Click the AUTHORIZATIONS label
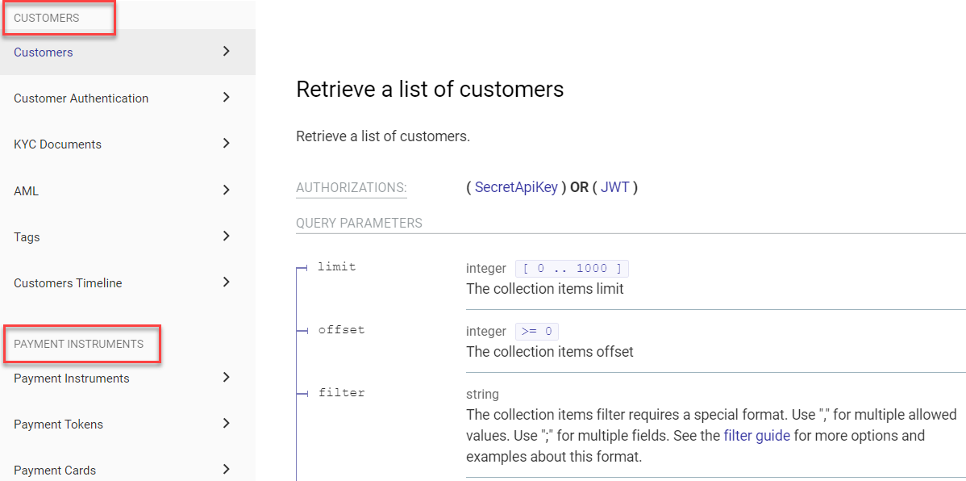Viewport: 966px width, 481px height. [x=351, y=187]
